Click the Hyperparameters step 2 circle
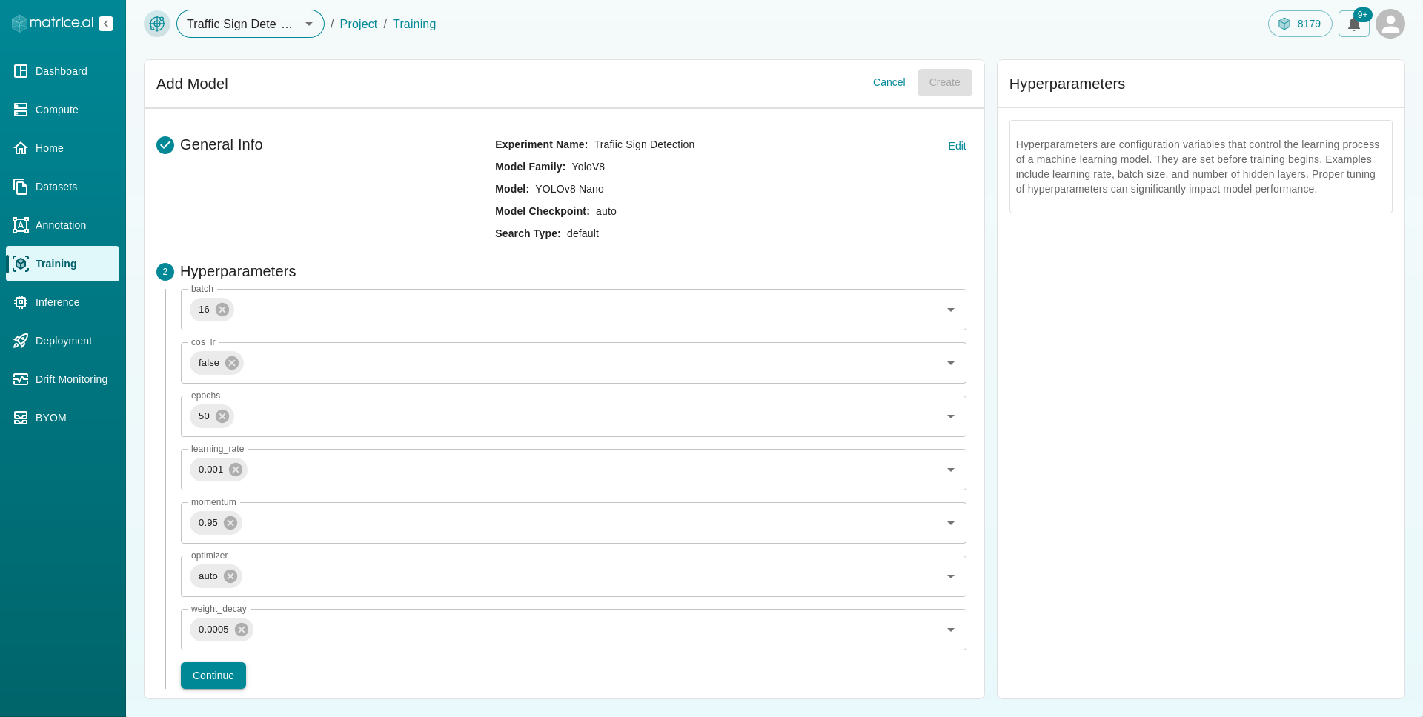 (x=165, y=272)
